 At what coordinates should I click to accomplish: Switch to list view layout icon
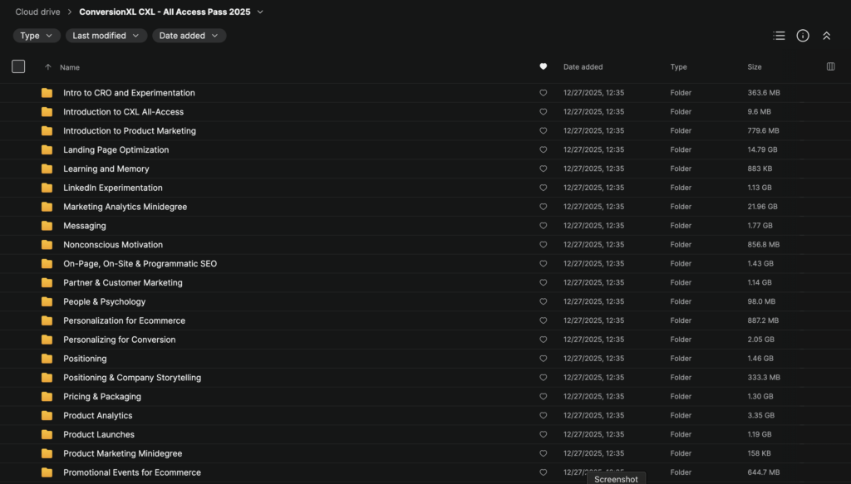pos(779,36)
